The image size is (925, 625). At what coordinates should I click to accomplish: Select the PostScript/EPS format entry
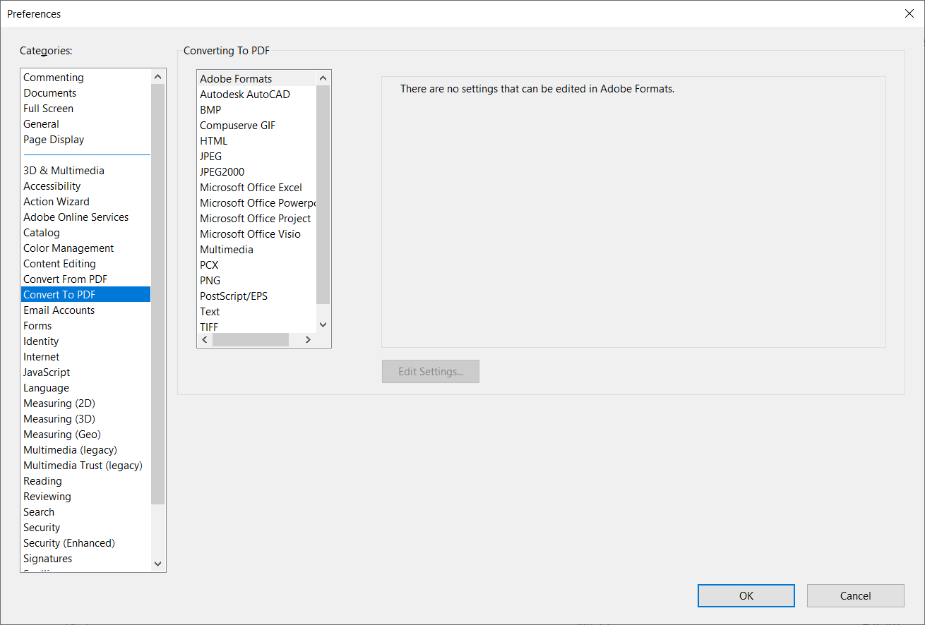[233, 296]
